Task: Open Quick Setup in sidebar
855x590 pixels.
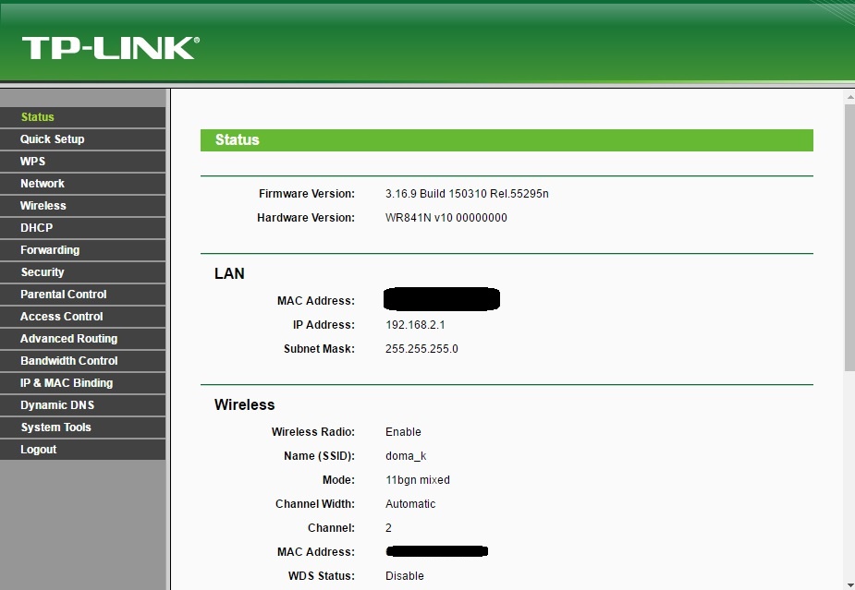Action: tap(82, 139)
